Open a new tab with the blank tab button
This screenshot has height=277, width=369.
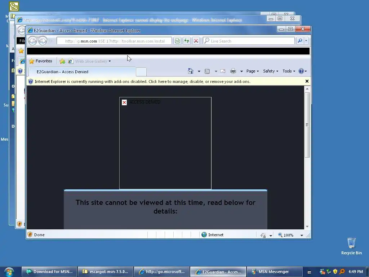pyautogui.click(x=141, y=72)
